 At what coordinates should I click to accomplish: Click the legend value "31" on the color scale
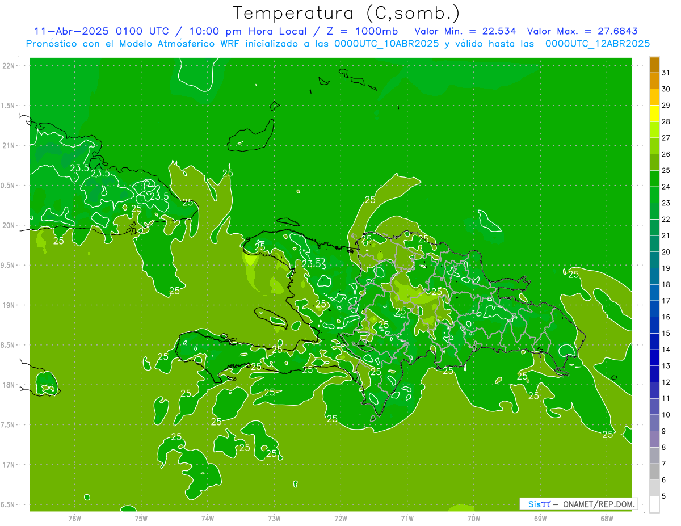[x=666, y=73]
